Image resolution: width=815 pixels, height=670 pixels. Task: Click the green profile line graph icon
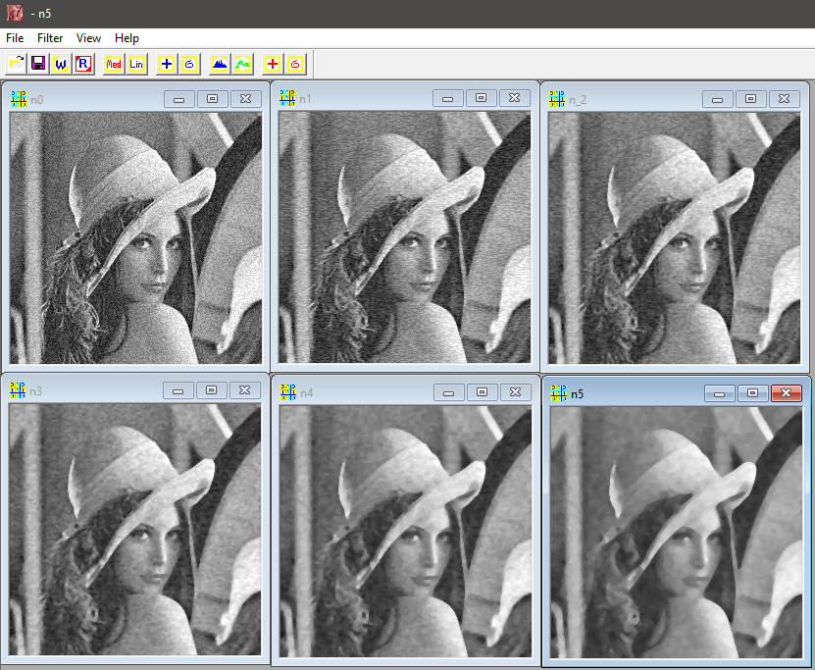click(242, 64)
